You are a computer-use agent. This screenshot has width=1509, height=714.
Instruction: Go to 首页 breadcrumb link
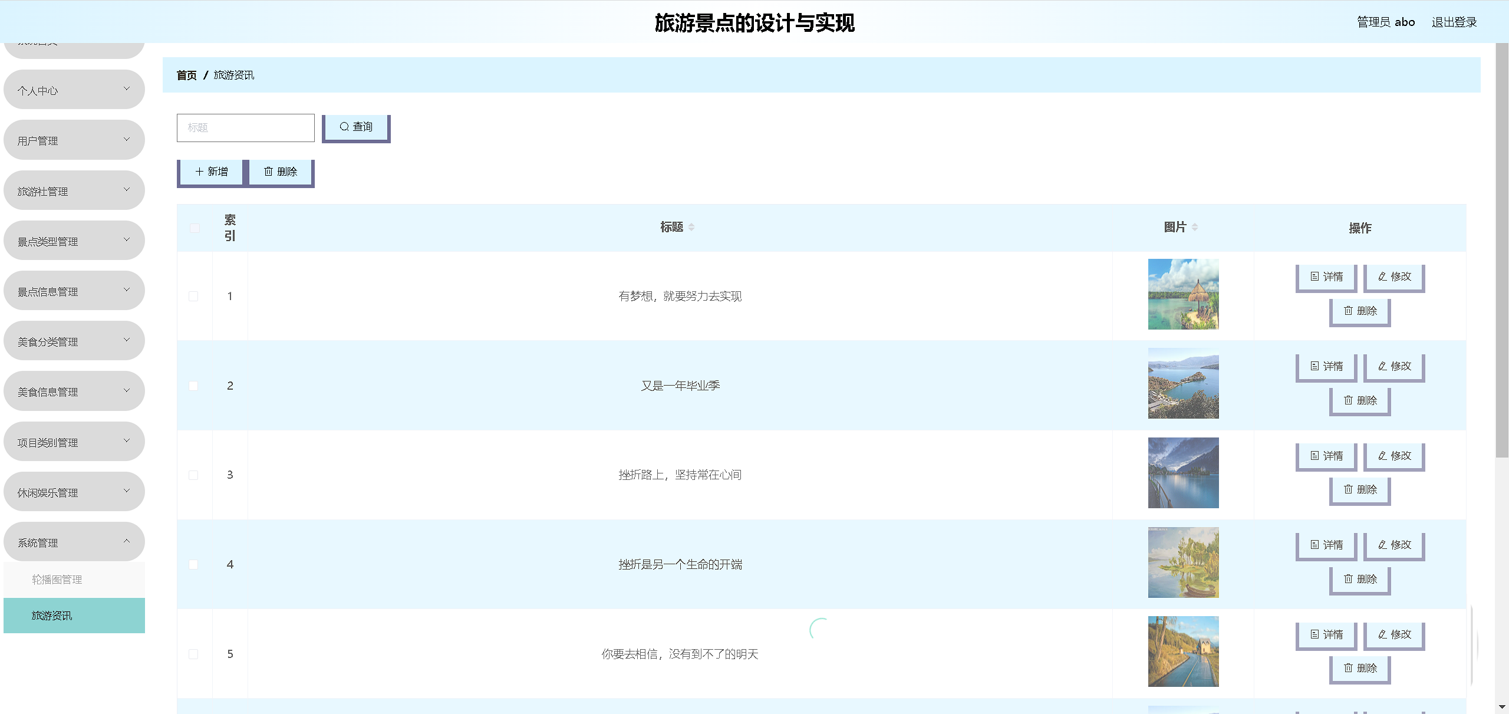click(186, 75)
